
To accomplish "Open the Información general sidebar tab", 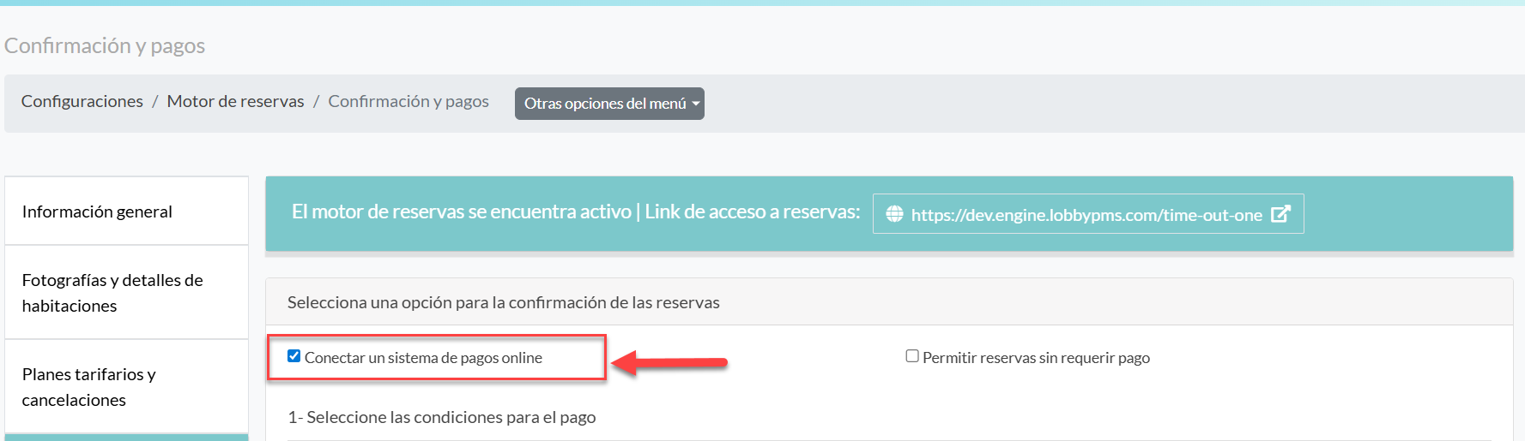I will [x=97, y=212].
